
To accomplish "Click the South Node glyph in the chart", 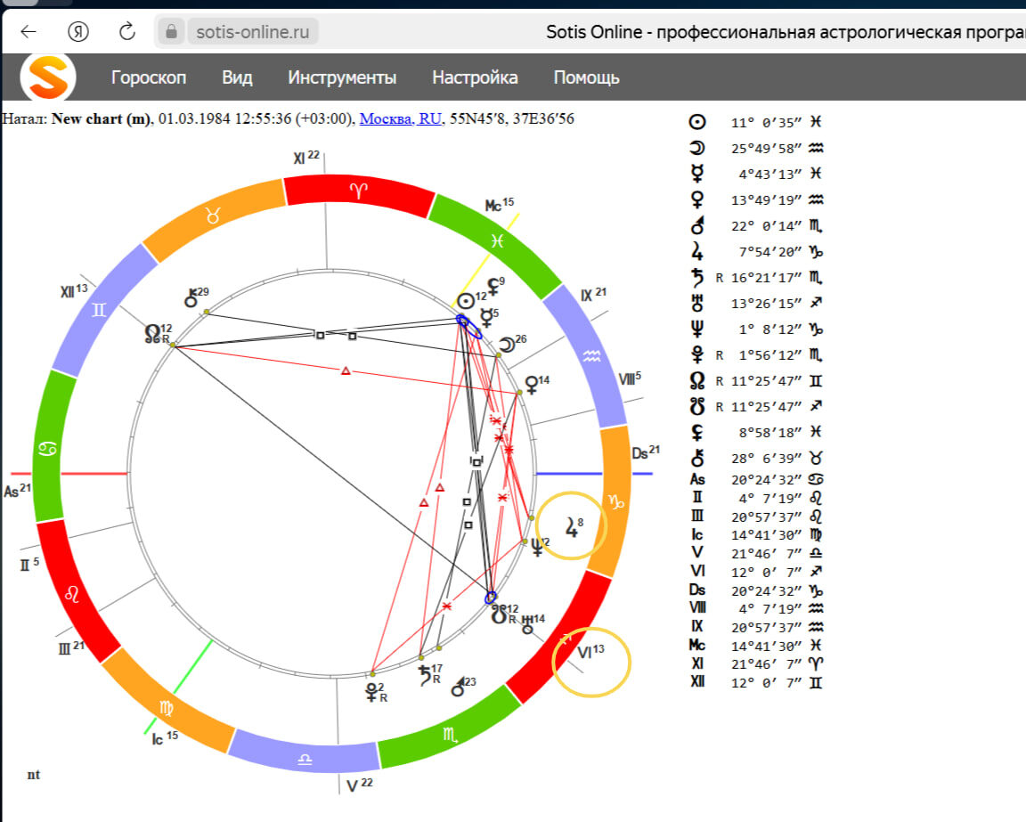I will click(x=500, y=614).
